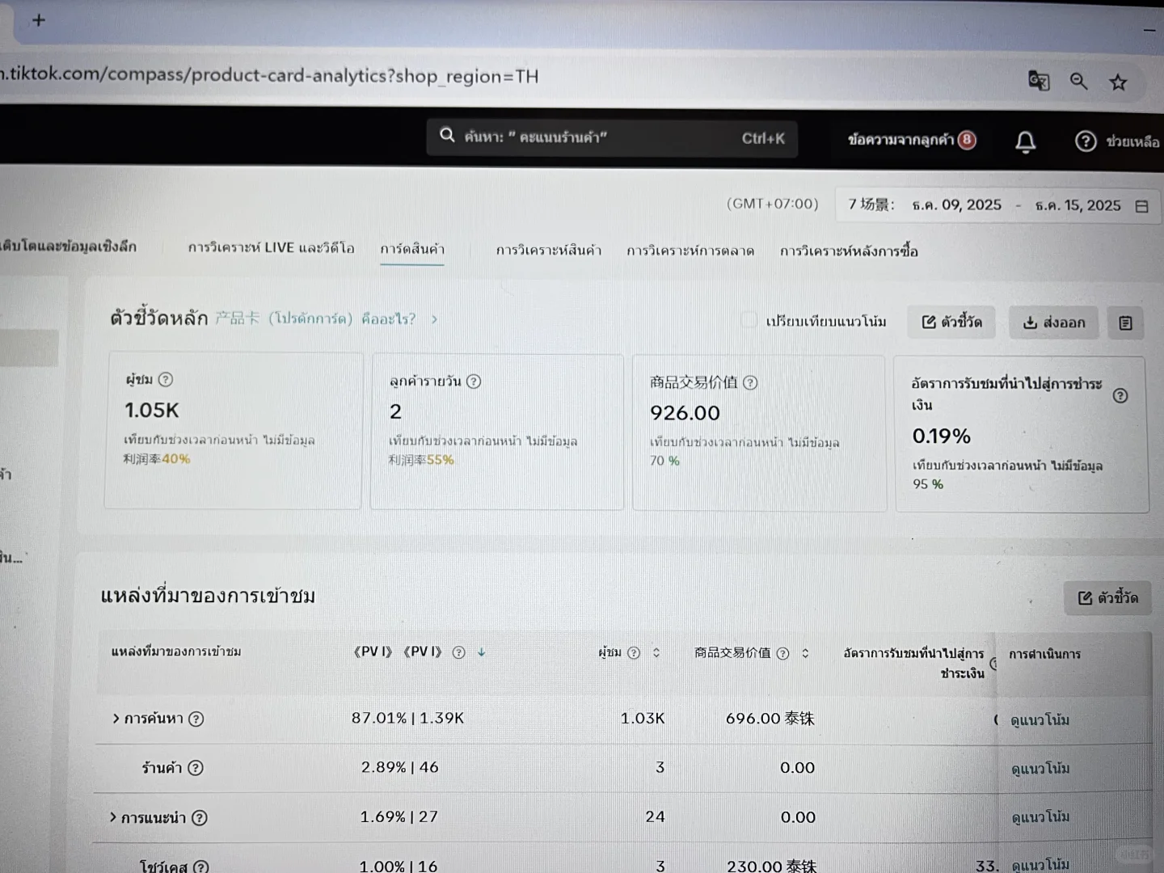Click the 696.00 transaction value cell

[x=770, y=719]
